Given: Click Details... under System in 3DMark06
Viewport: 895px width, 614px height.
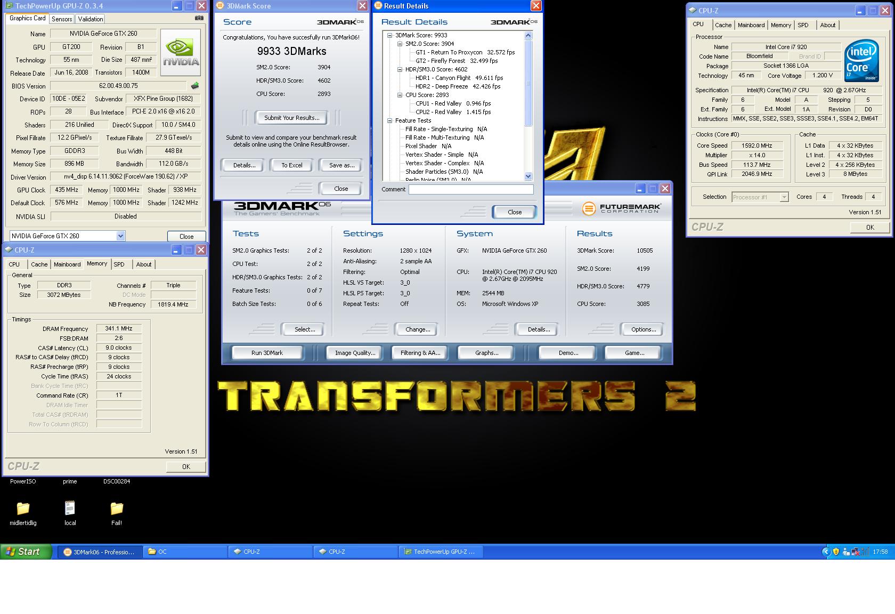Looking at the screenshot, I should [538, 329].
